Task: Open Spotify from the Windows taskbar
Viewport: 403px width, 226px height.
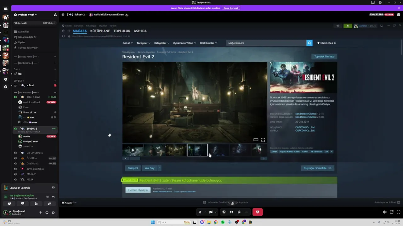Action: (223, 222)
